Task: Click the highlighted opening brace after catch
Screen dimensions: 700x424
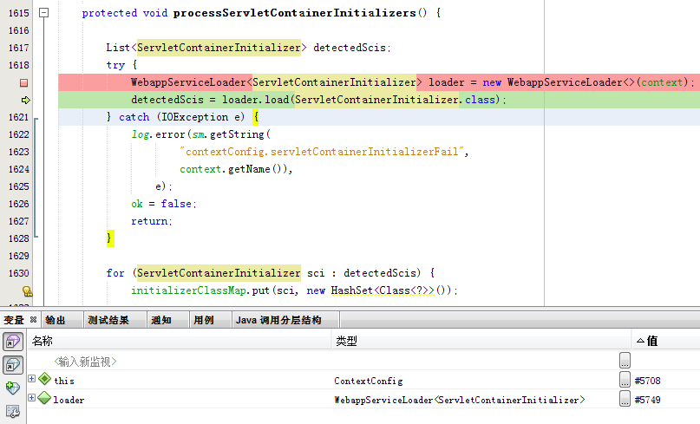Action: (255, 117)
